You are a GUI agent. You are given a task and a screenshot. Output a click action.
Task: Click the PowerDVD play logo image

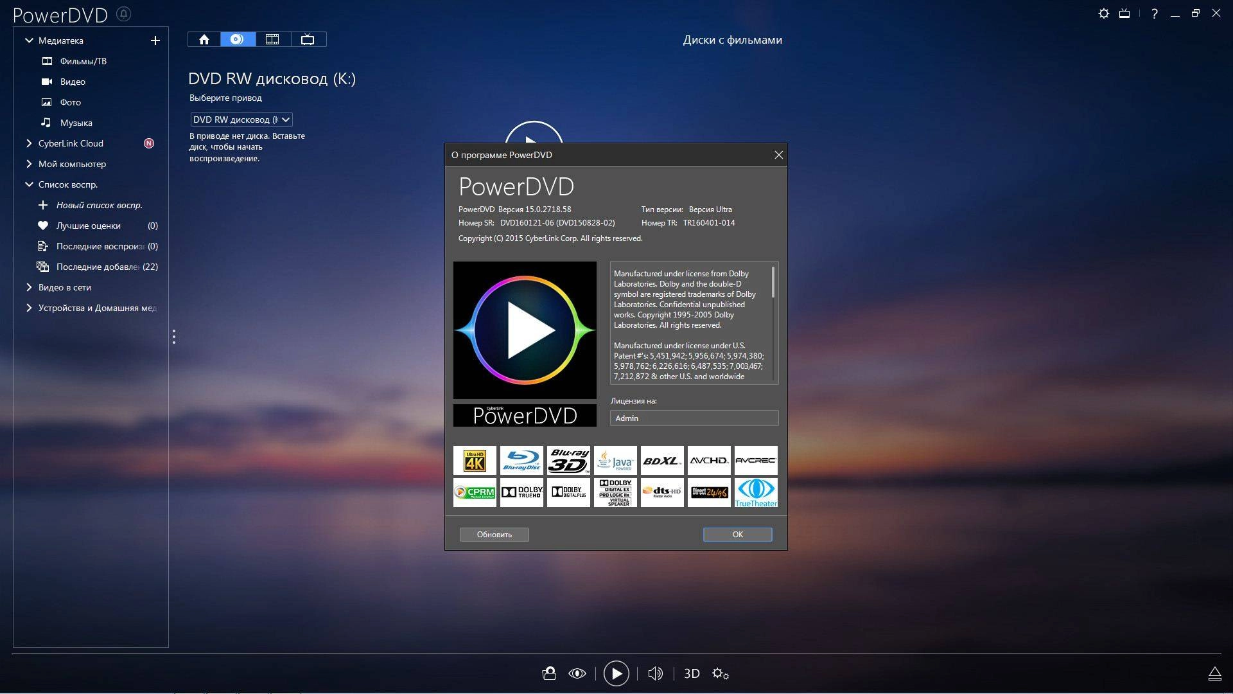pyautogui.click(x=525, y=330)
